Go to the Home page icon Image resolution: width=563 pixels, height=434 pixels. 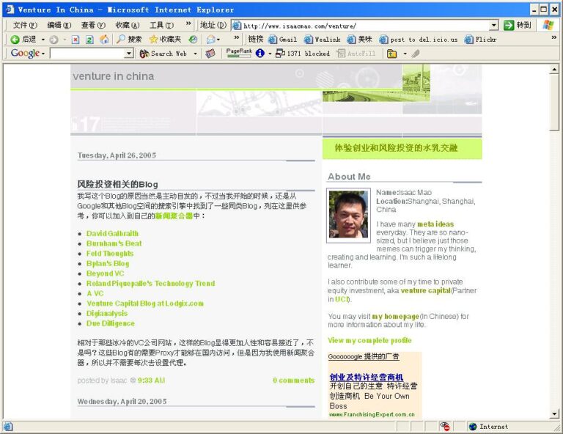(x=104, y=40)
